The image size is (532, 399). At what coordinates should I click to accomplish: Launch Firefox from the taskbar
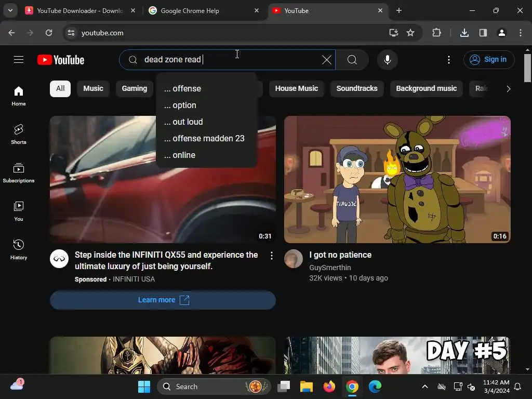pos(329,387)
